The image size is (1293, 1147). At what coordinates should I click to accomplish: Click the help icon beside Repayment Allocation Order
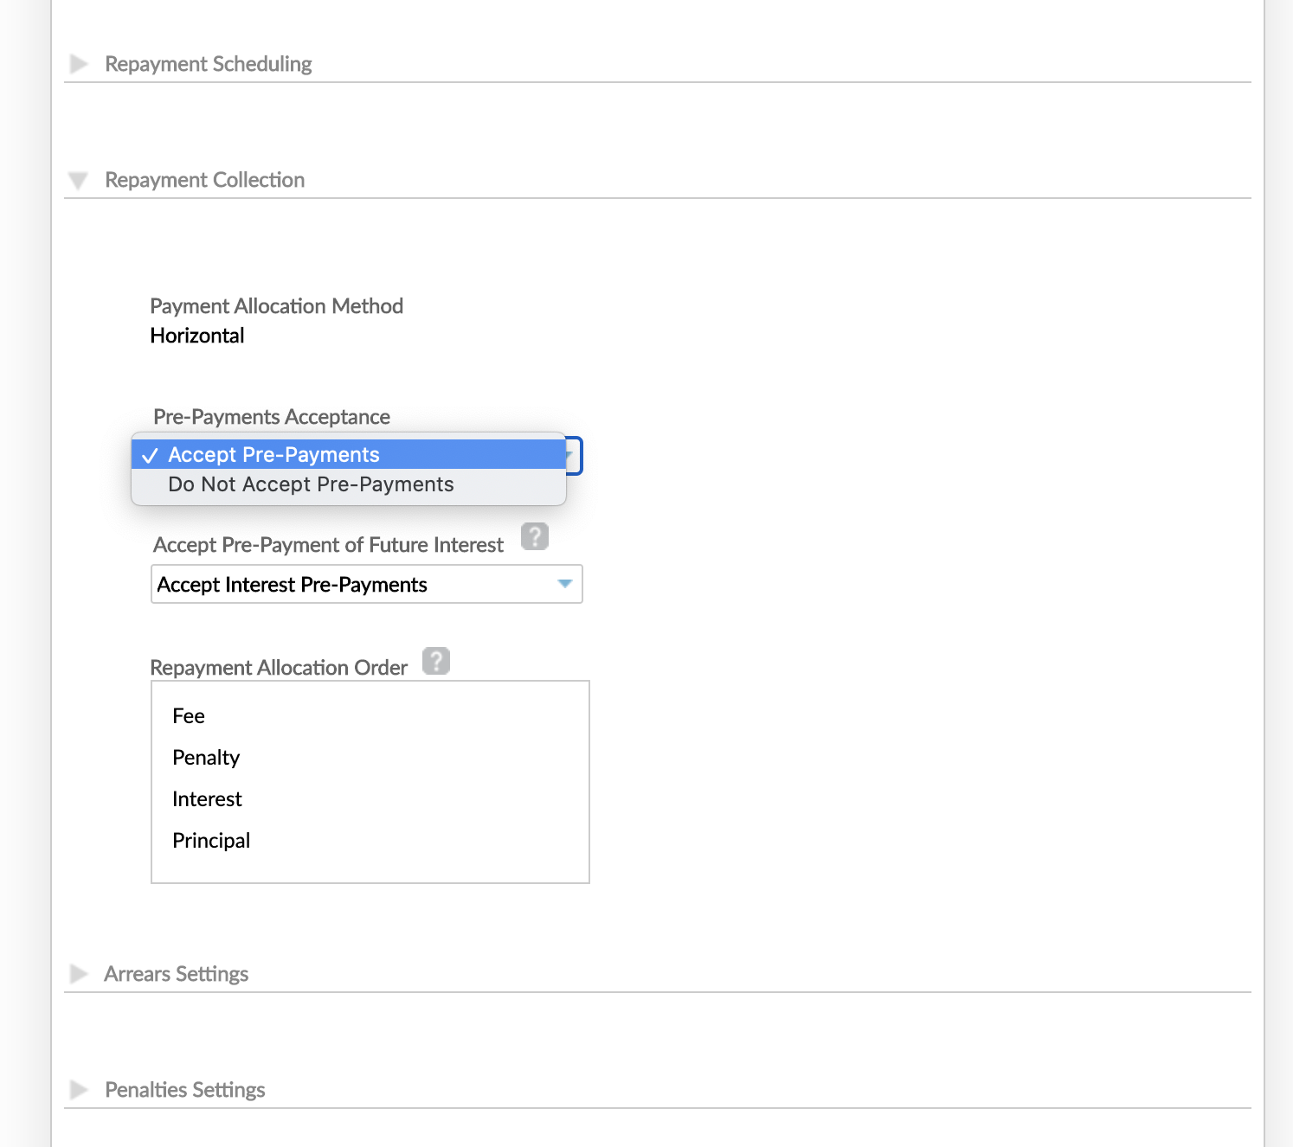click(437, 660)
